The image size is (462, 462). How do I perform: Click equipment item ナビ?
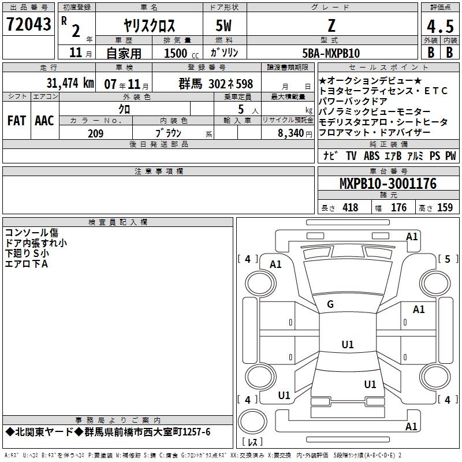(330, 155)
